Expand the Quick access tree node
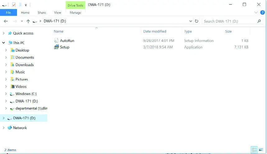 pos(4,33)
